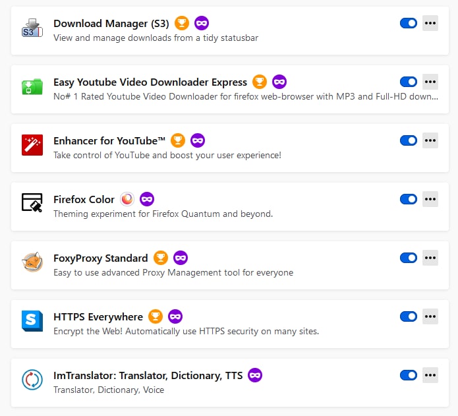Click the purple mask badge beside Easy Youtube Video Downloader Express
The image size is (458, 416).
[279, 82]
